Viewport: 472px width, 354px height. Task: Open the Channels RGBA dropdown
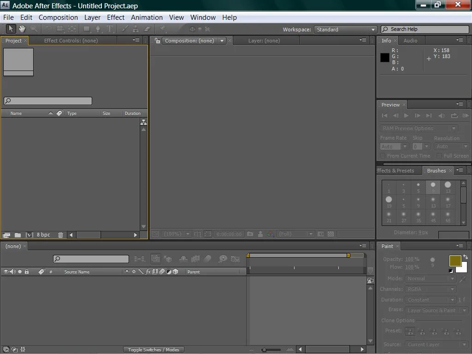coord(431,289)
